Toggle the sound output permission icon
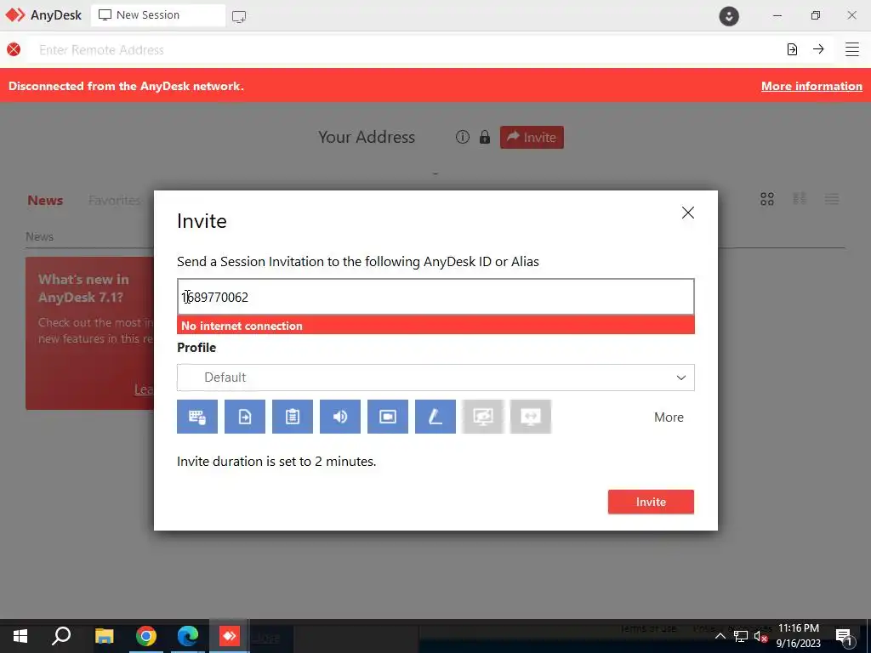This screenshot has height=653, width=871. [x=340, y=417]
